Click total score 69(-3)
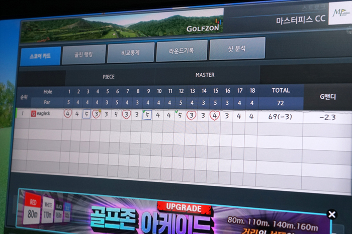 point(280,117)
